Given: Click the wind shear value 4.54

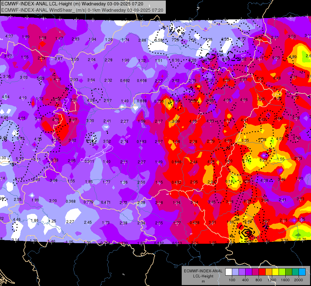Looking at the screenshot, I should [5, 97].
